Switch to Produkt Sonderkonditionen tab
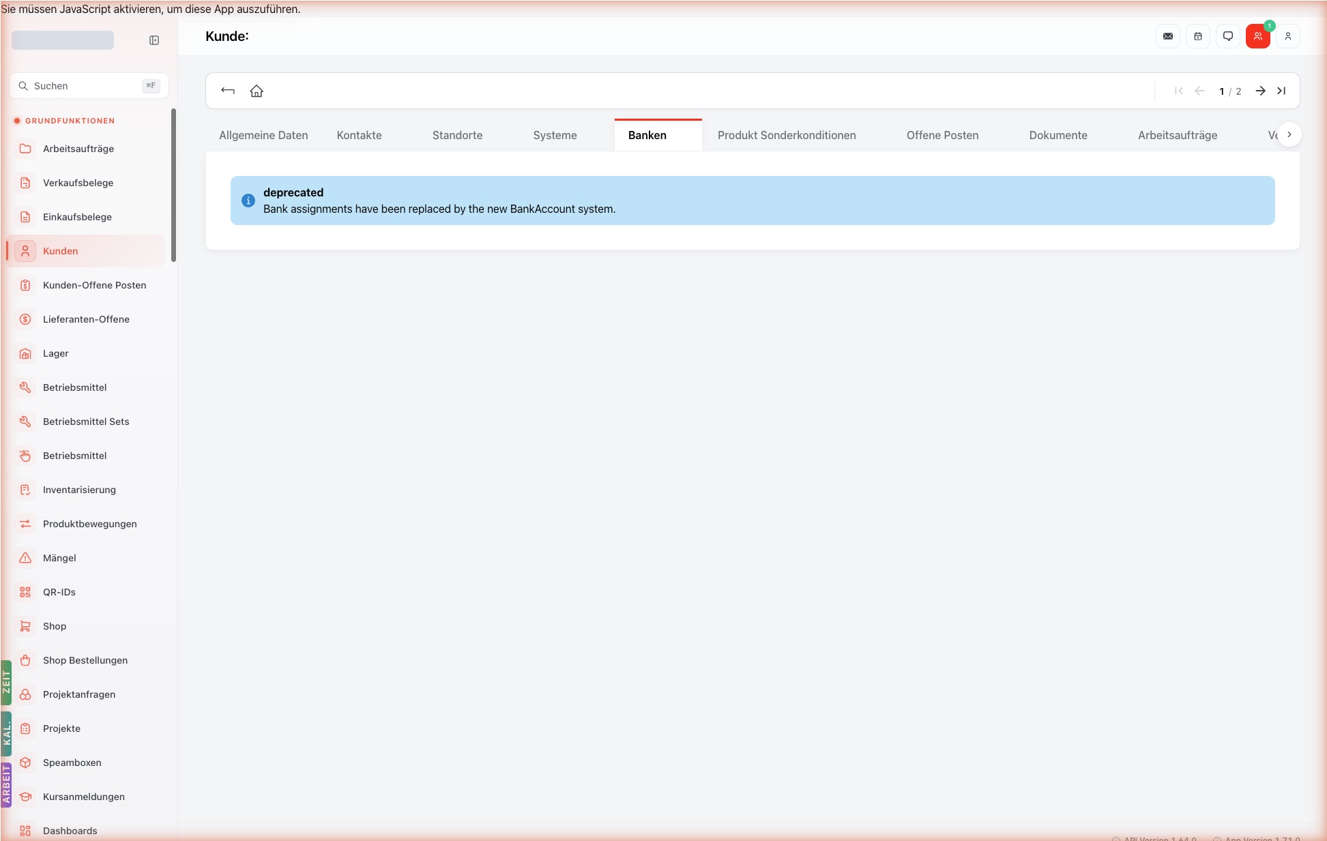1327x841 pixels. tap(787, 135)
